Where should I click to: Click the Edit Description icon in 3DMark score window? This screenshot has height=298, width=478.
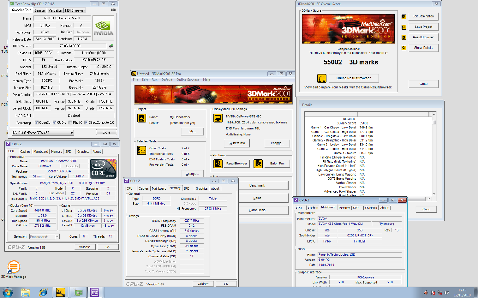[404, 17]
